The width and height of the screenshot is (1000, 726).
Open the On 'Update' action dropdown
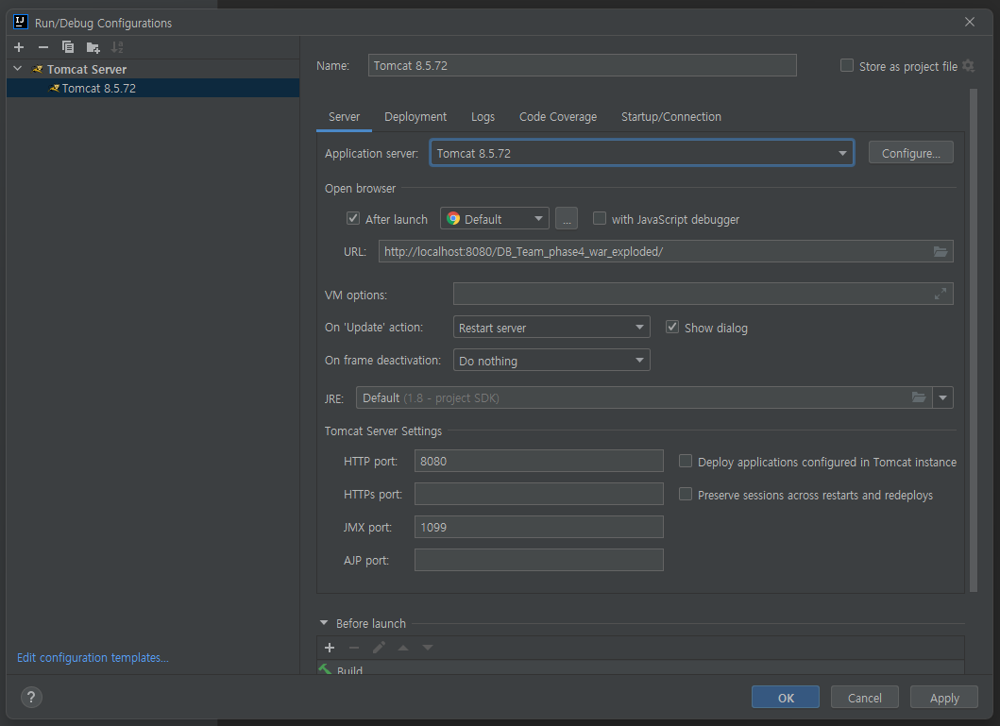pyautogui.click(x=551, y=327)
